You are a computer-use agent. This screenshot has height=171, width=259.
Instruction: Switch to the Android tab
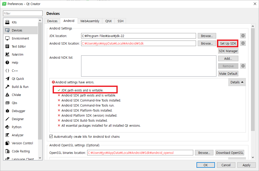coord(69,21)
